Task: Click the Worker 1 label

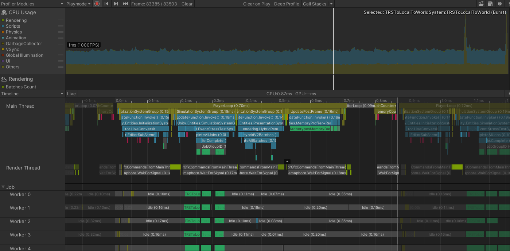Action: pyautogui.click(x=20, y=208)
